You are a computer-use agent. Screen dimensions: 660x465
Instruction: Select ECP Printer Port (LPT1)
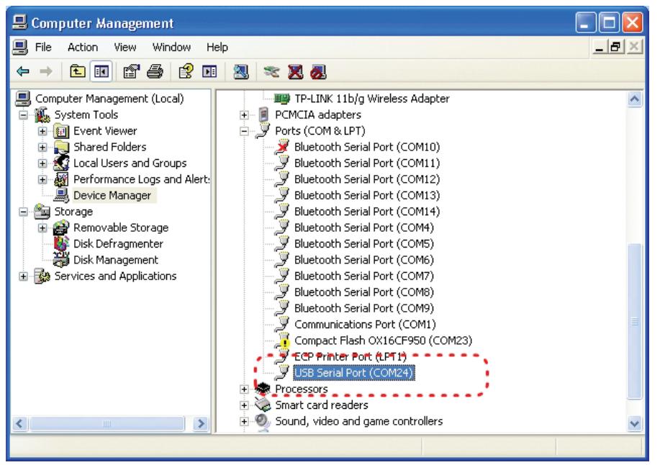(351, 357)
